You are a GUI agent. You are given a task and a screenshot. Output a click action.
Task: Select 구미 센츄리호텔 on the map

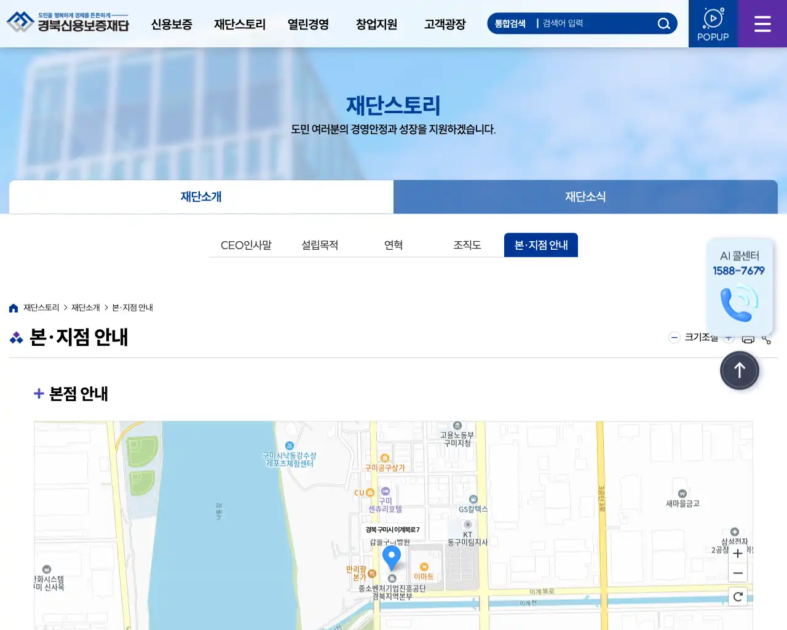coord(385,500)
